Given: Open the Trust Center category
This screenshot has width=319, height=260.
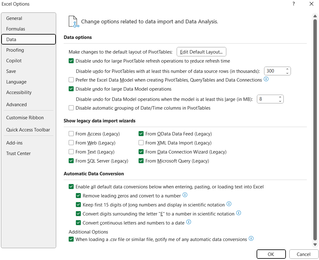Looking at the screenshot, I should pos(28,153).
